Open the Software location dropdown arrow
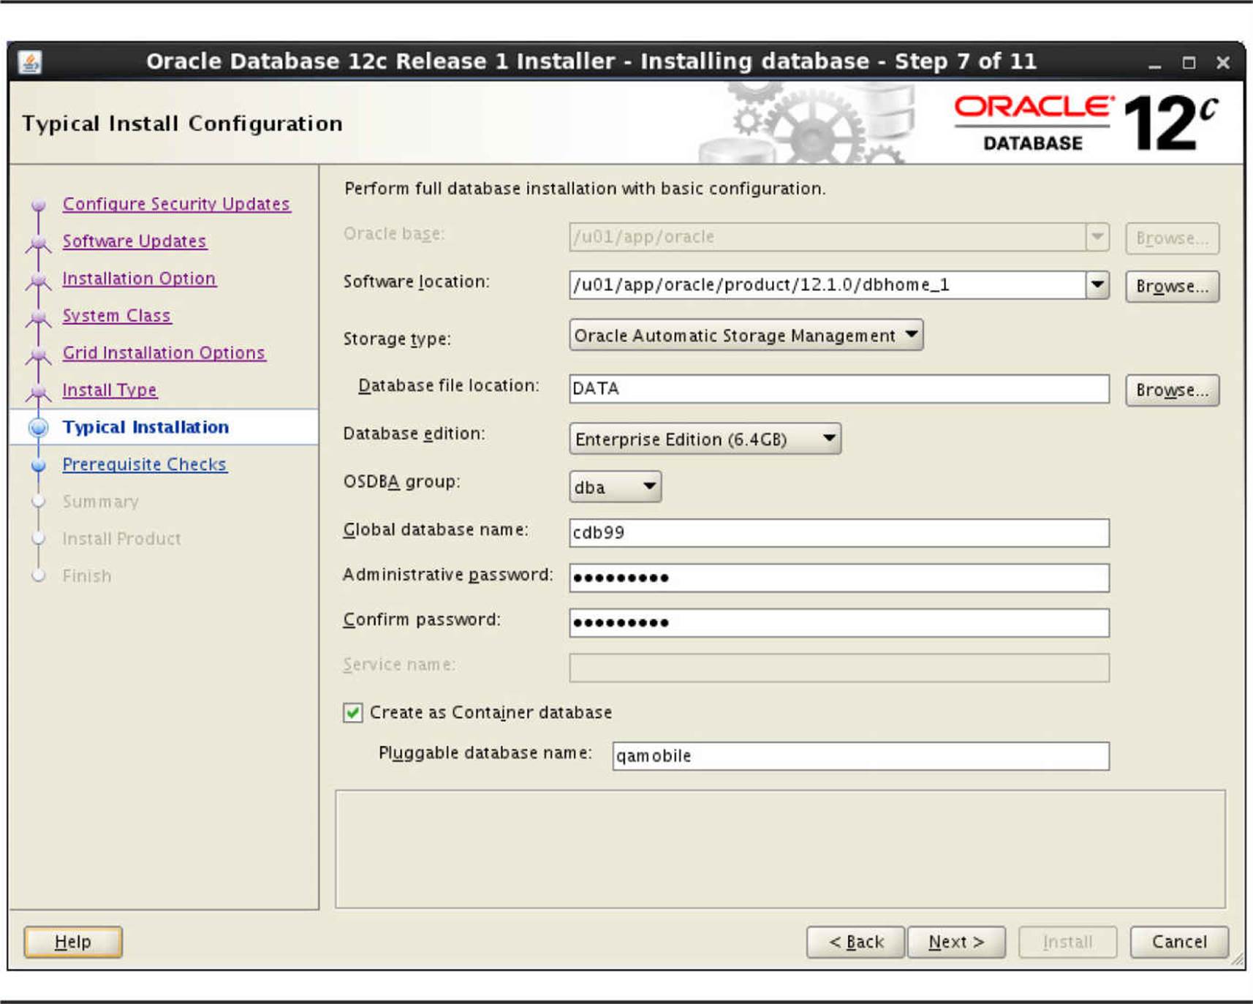The image size is (1253, 1004). [x=1097, y=285]
